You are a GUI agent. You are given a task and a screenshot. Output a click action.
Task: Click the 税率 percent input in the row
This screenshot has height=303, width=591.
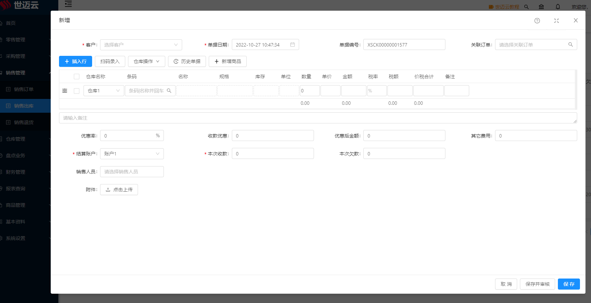[x=377, y=91]
